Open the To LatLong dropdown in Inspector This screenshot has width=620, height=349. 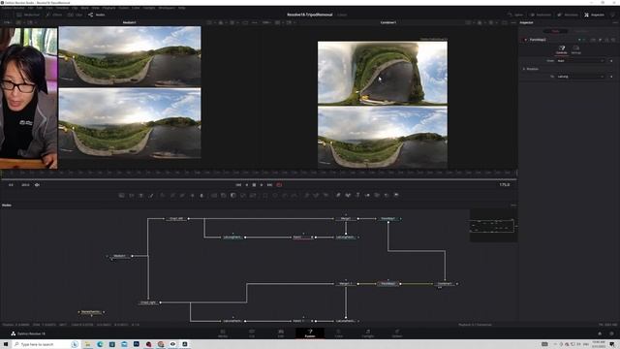pos(580,77)
